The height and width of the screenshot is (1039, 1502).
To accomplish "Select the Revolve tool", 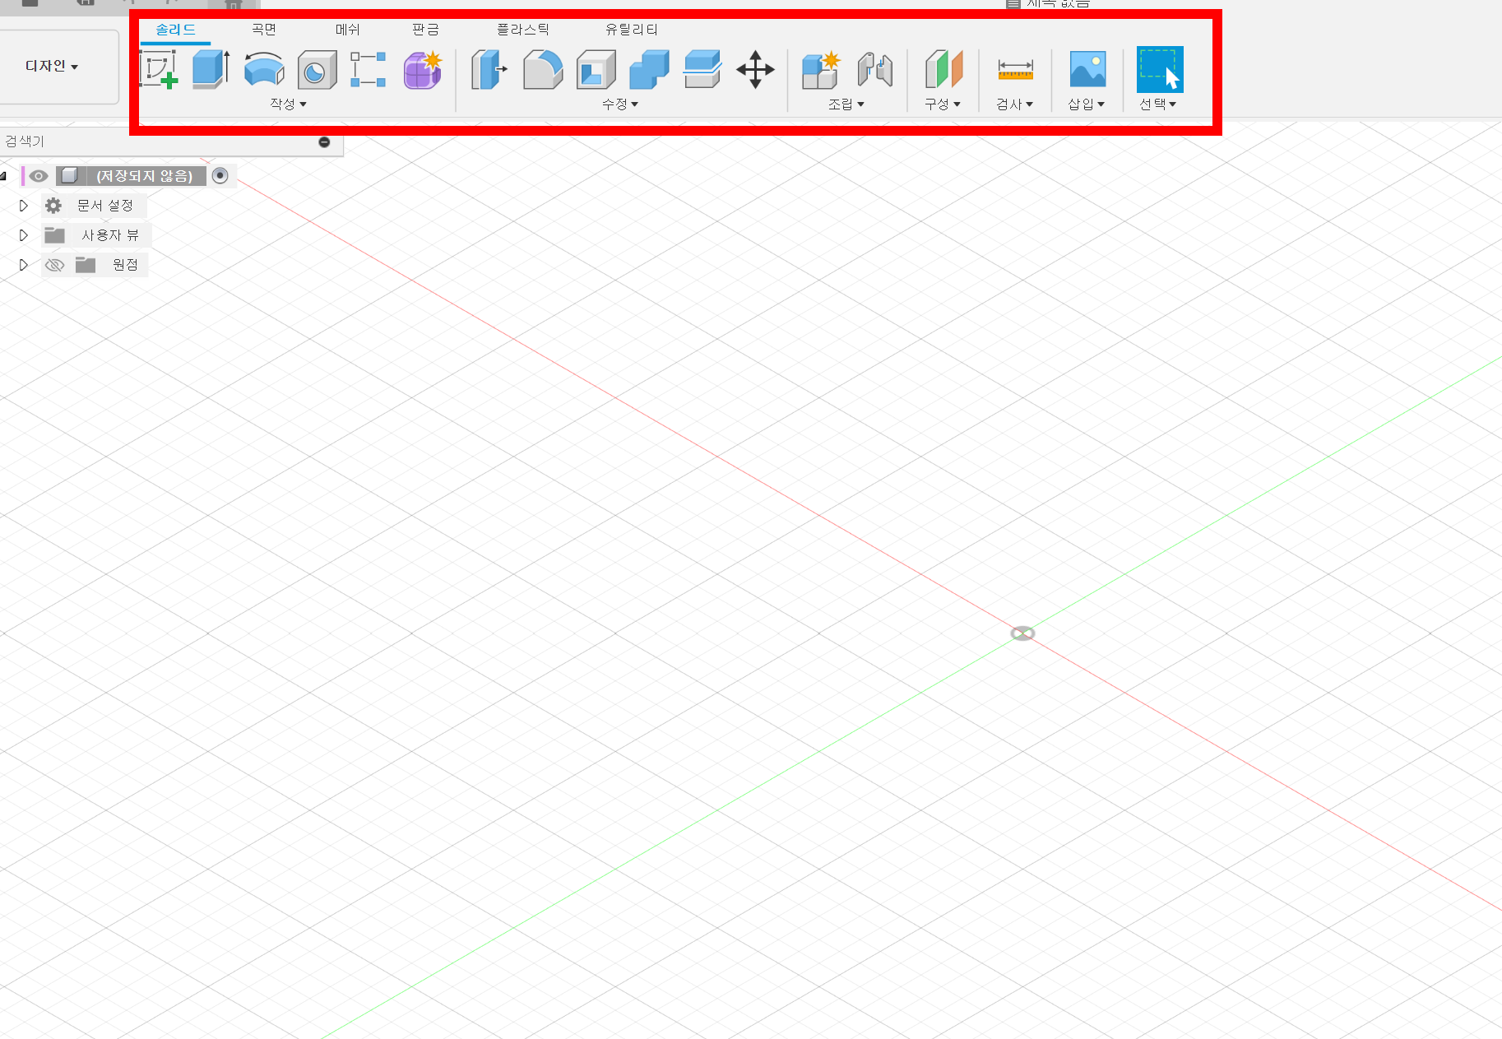I will (x=264, y=70).
